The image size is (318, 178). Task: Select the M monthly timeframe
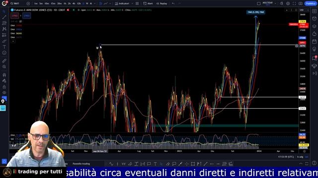pos(91,3)
